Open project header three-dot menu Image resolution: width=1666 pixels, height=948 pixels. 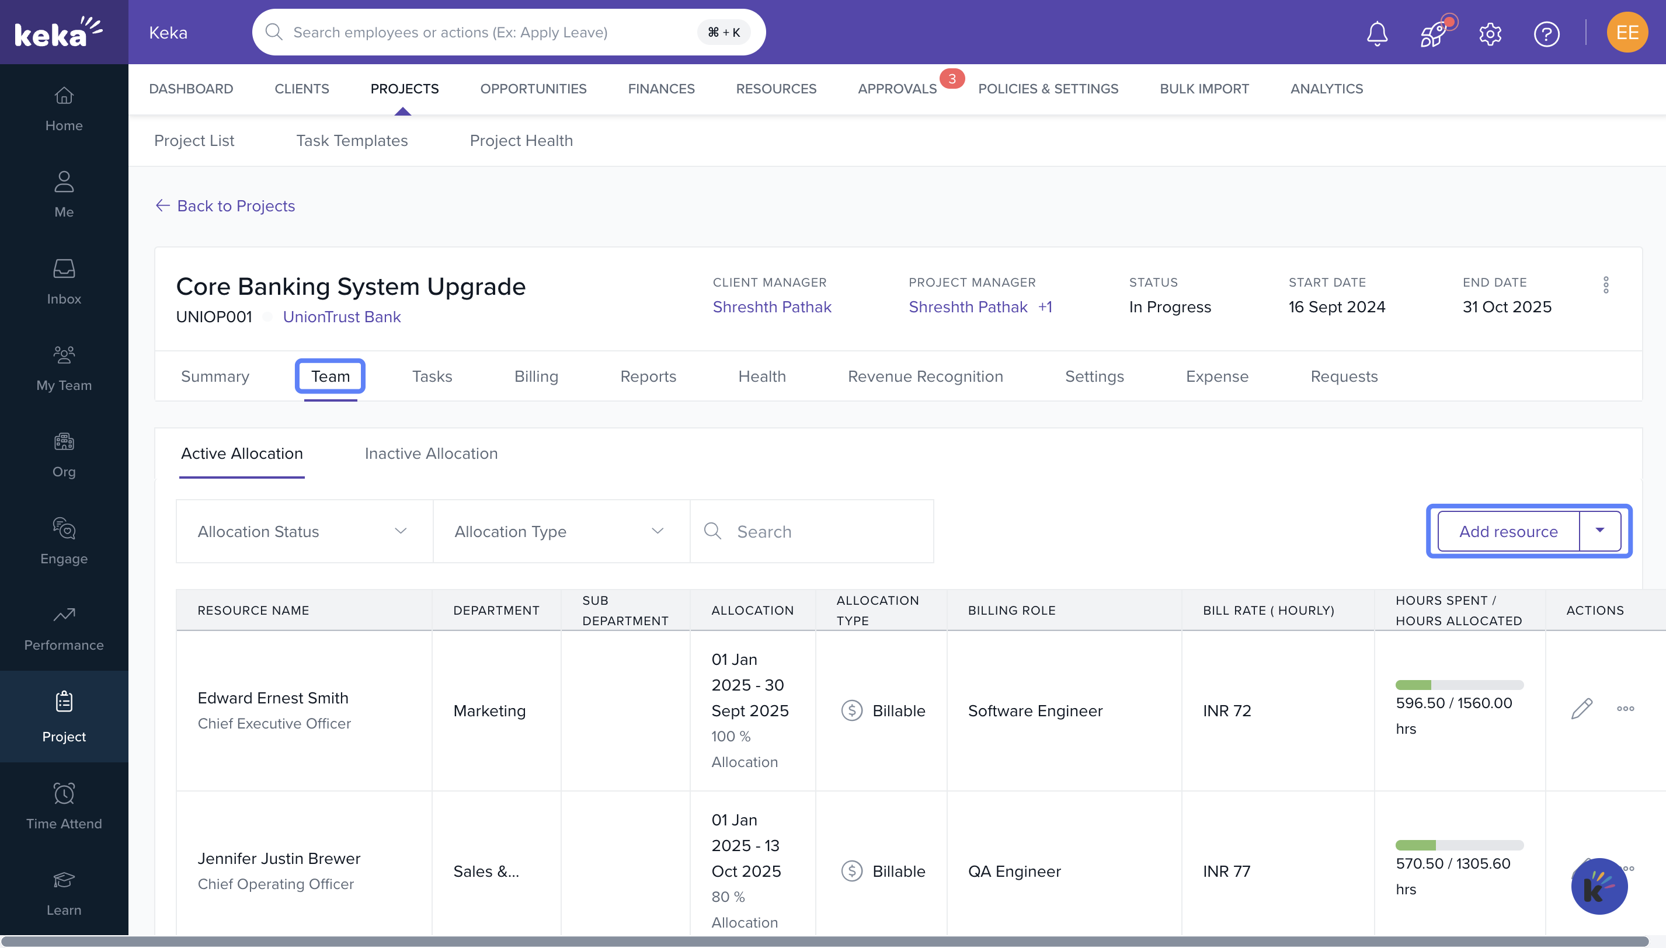(1605, 285)
